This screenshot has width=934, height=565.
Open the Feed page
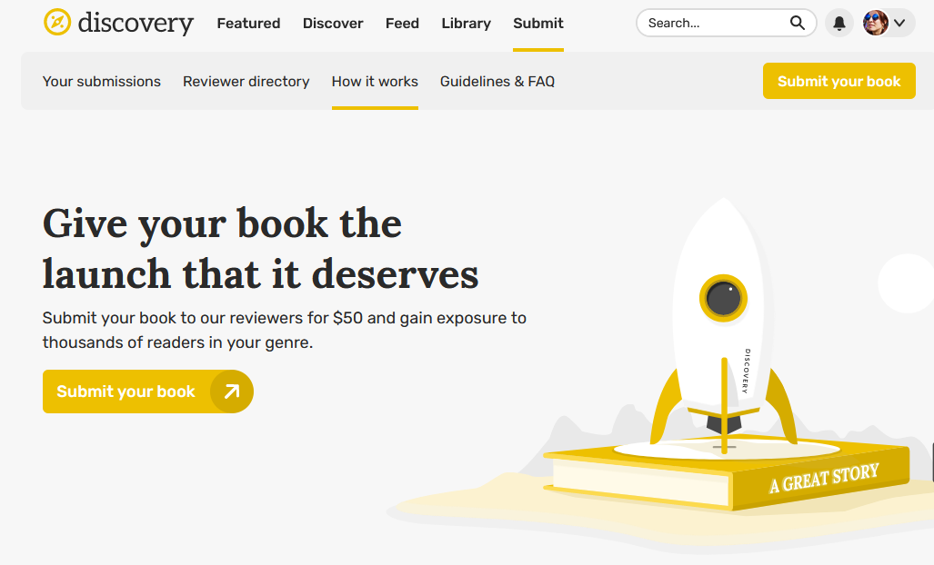402,23
